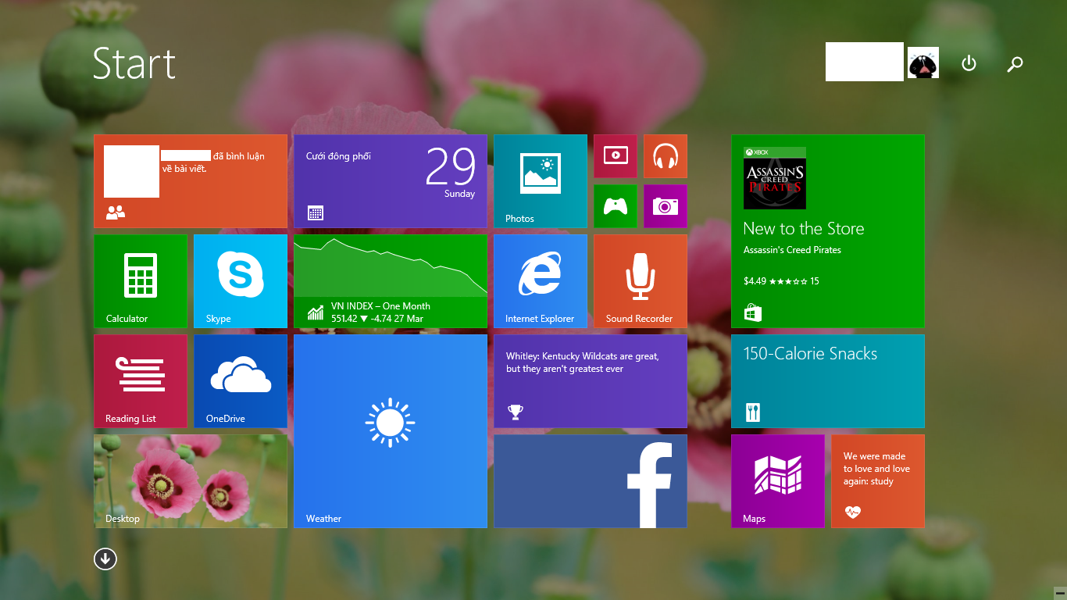Open the Reading List tile
Screen dimensions: 1067x600
tap(141, 381)
